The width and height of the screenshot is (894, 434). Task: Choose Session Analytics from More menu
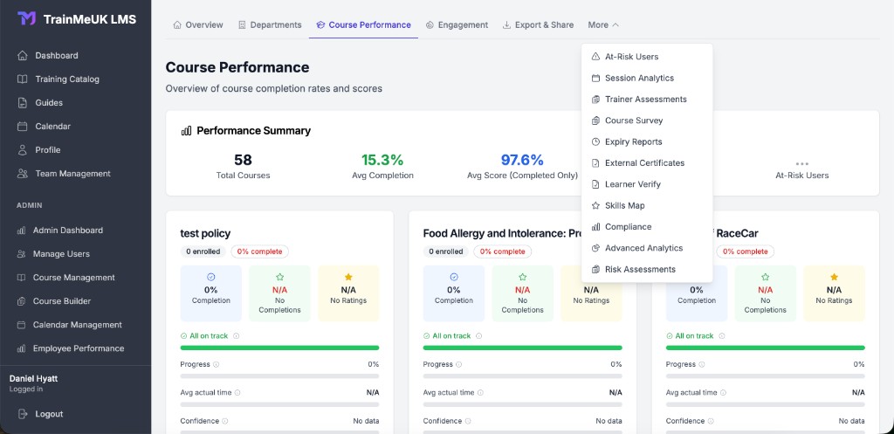(647, 78)
